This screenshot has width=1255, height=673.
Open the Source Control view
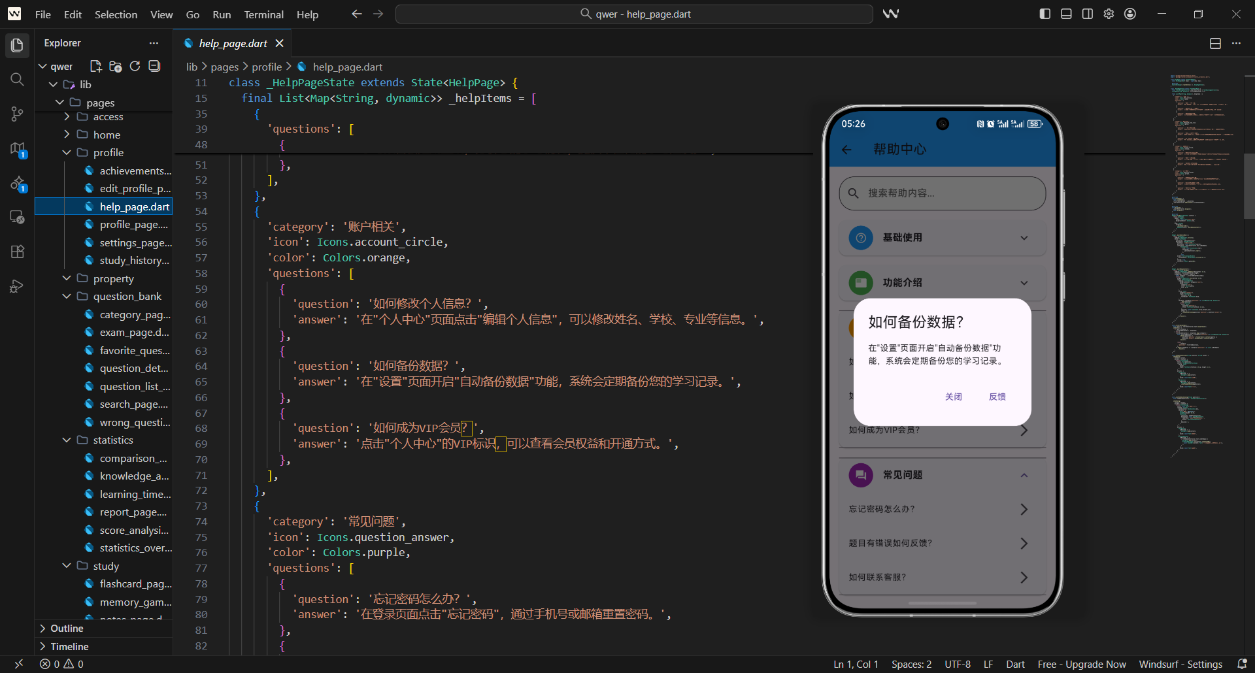(x=17, y=114)
